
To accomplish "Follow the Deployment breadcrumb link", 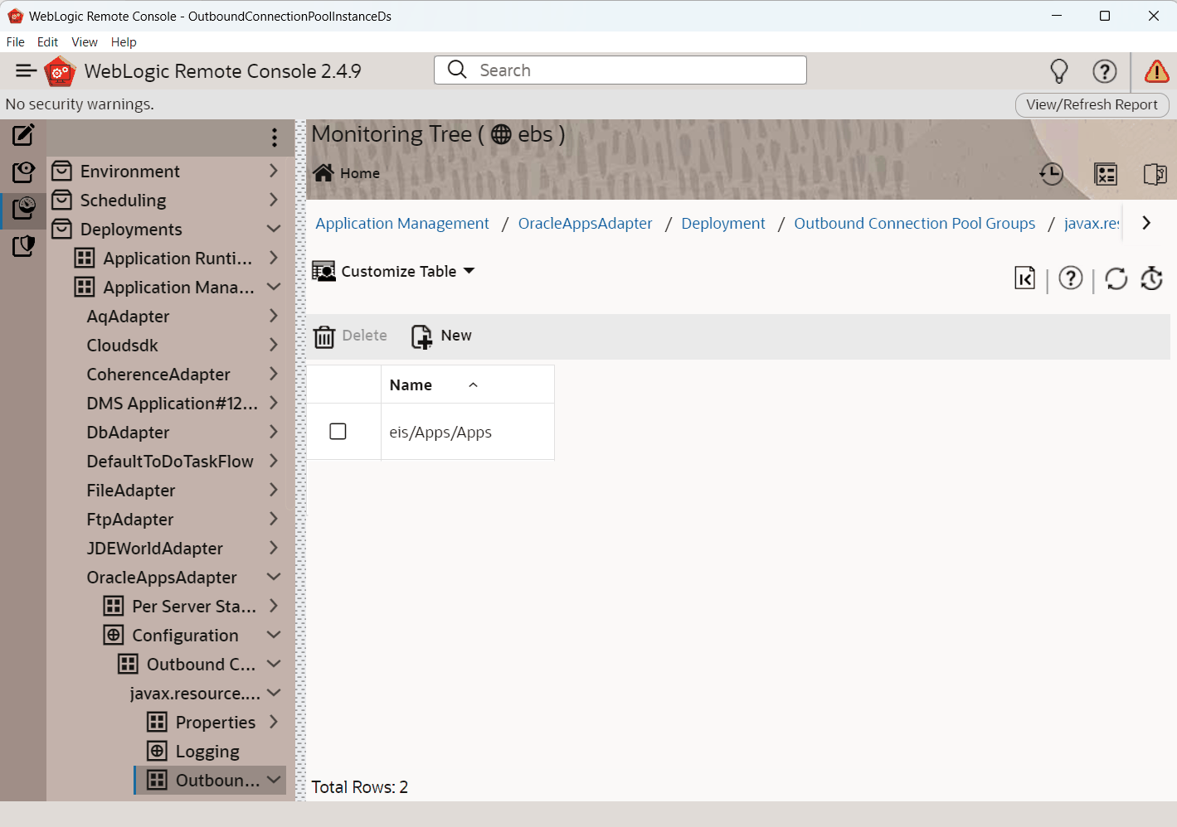I will point(723,224).
